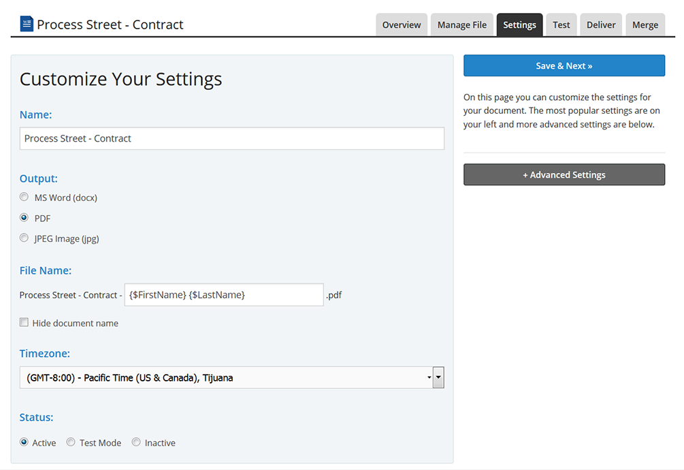Click into the Name text field
Viewport: 684px width, 470px height.
[x=231, y=138]
